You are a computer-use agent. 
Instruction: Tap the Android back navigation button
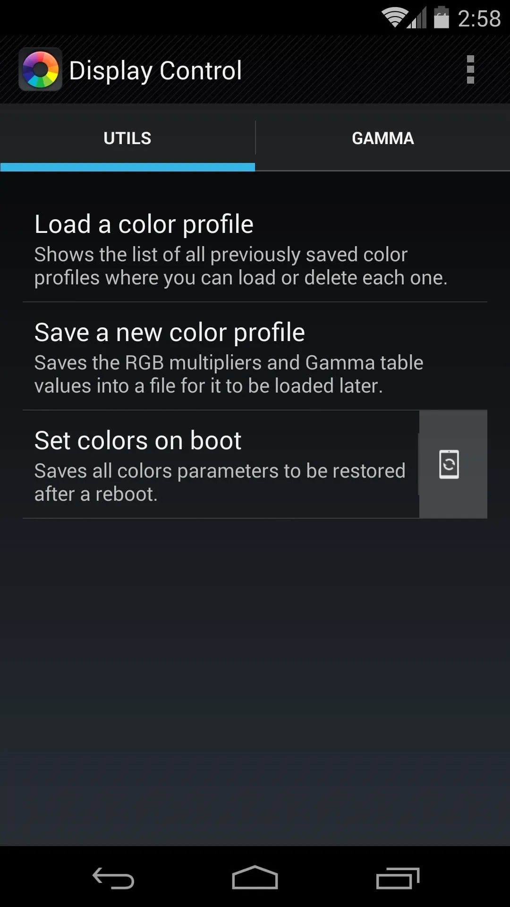[x=113, y=878]
